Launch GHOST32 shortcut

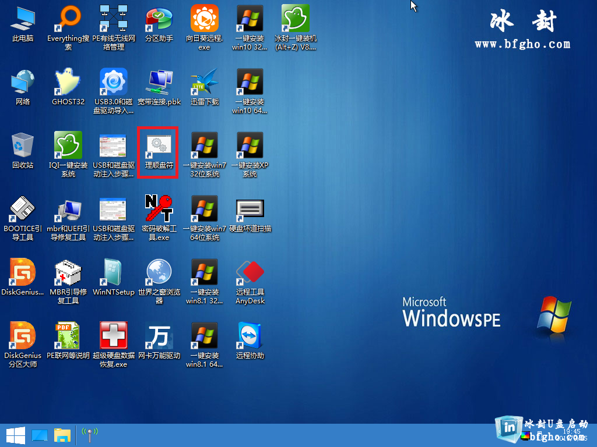pyautogui.click(x=68, y=87)
